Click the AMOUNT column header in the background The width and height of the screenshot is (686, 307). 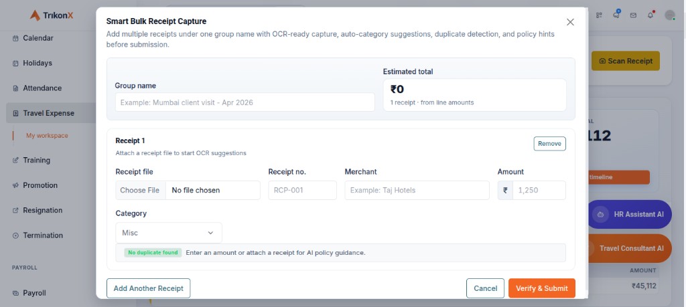(x=642, y=270)
